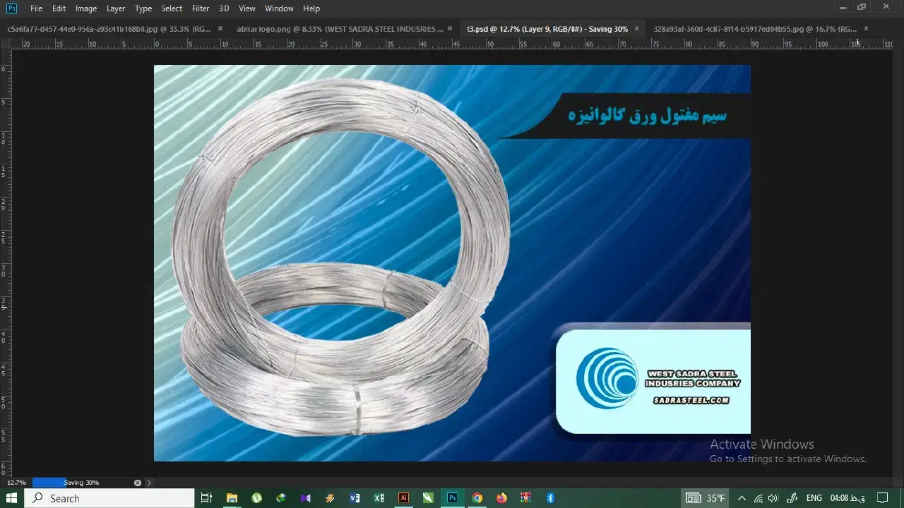Switch to the abhar logo.png document tab
The image size is (904, 508).
(x=340, y=29)
